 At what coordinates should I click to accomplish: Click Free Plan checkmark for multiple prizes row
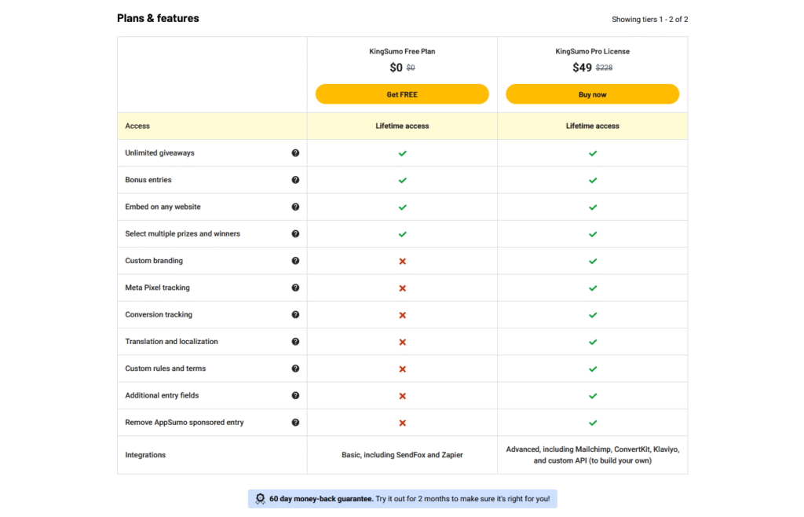(x=403, y=234)
